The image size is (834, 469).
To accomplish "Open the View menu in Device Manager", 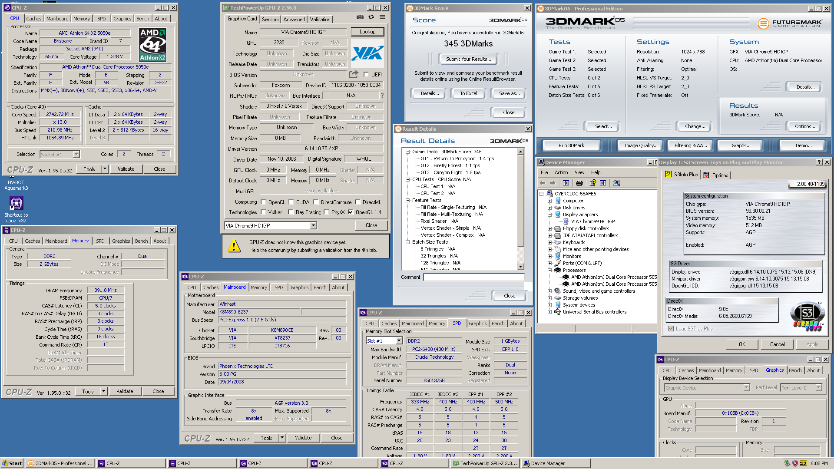I will (579, 172).
